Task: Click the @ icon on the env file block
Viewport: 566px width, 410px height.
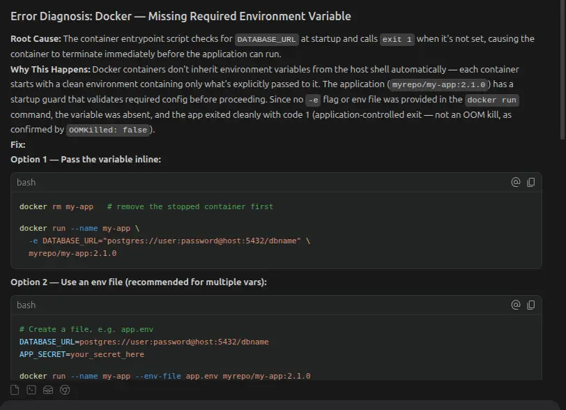Action: [516, 305]
